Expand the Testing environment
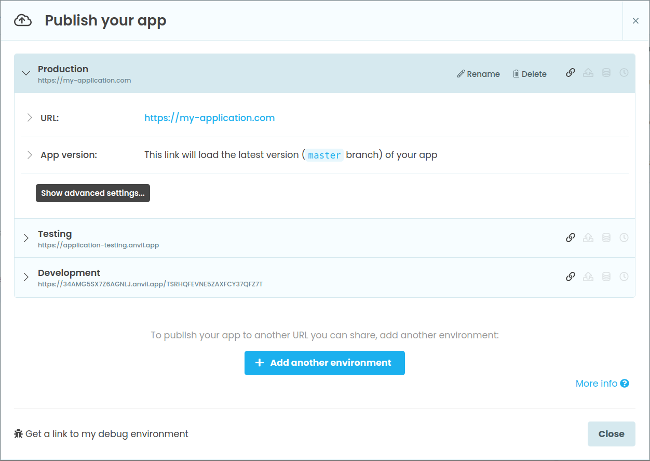 tap(26, 238)
